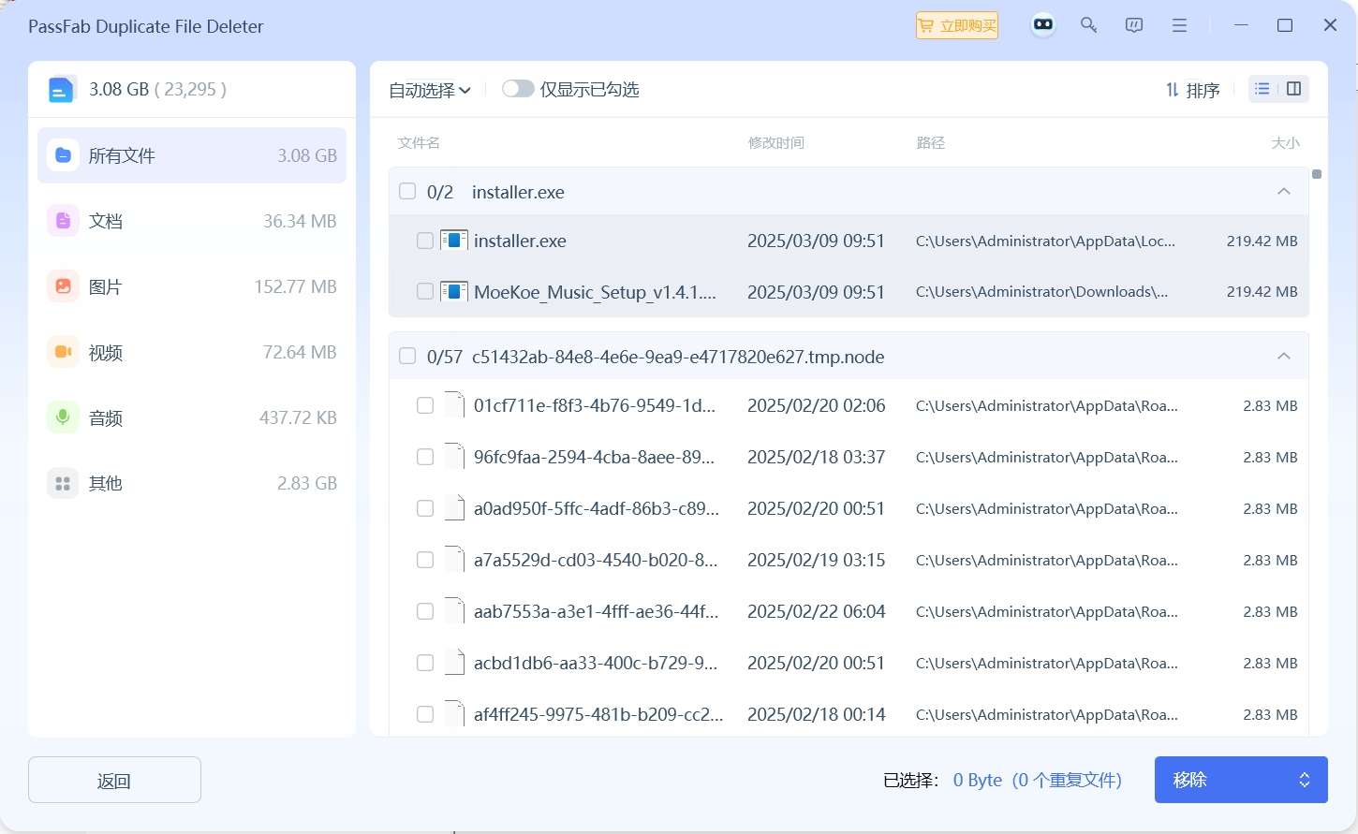Click the MoeKoe_Music_Setup Downloads path

click(1041, 291)
